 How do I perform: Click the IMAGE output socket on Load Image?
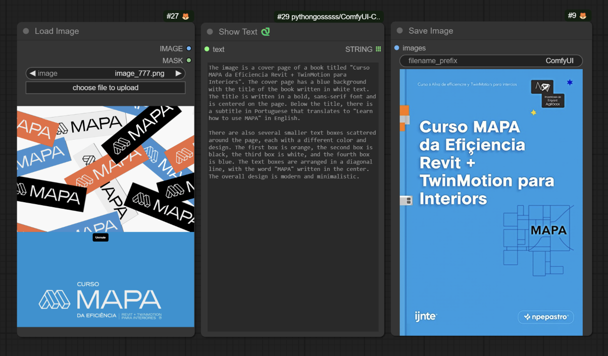(x=189, y=48)
